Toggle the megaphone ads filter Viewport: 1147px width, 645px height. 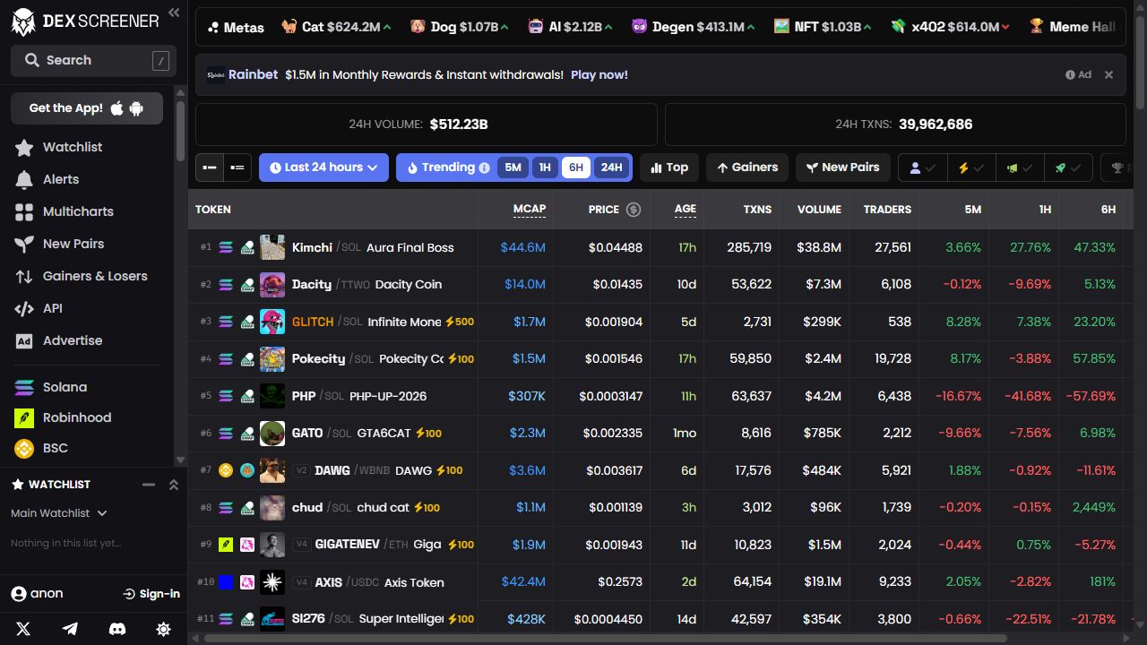pos(1020,168)
